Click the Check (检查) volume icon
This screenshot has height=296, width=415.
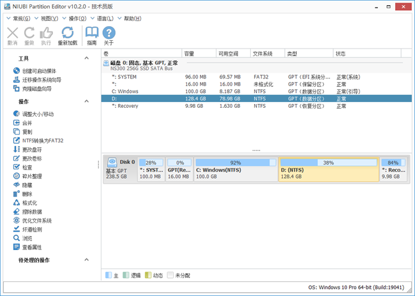tap(17, 167)
